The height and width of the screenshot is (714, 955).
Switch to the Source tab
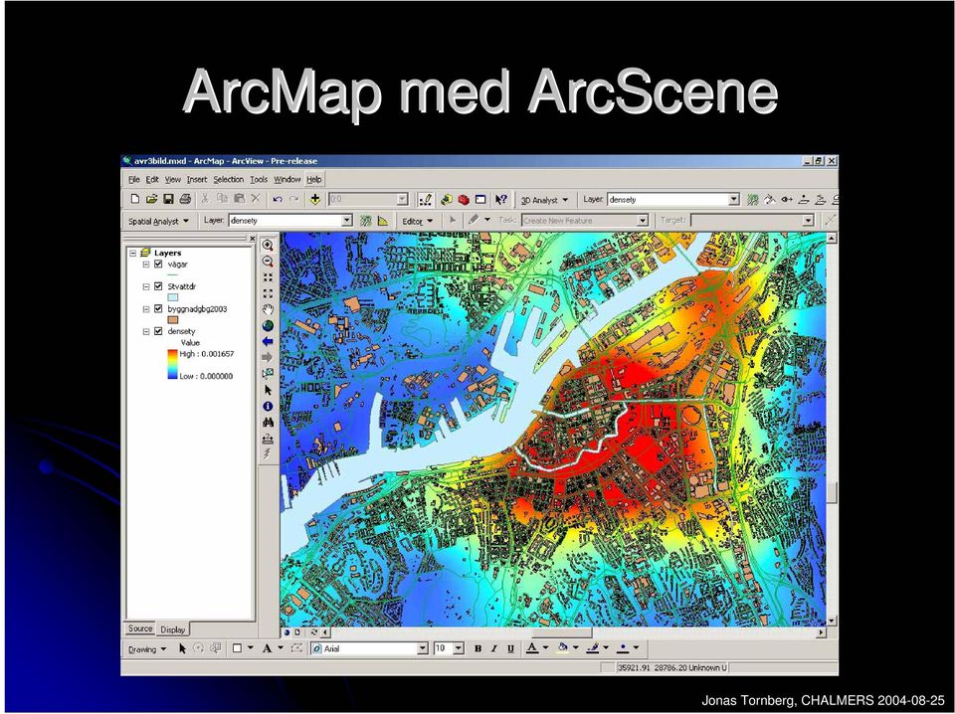(x=140, y=628)
